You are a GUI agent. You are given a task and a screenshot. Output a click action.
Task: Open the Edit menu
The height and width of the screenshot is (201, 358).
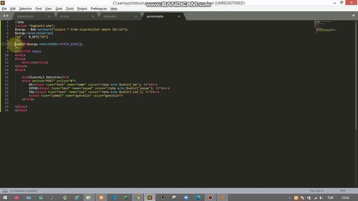tap(13, 9)
